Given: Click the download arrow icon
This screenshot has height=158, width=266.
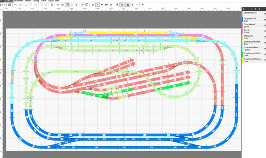Looking at the screenshot, I should click(x=117, y=5).
